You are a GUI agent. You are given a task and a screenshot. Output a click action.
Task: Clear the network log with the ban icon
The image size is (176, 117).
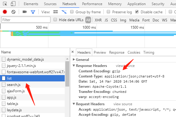click(x=13, y=12)
